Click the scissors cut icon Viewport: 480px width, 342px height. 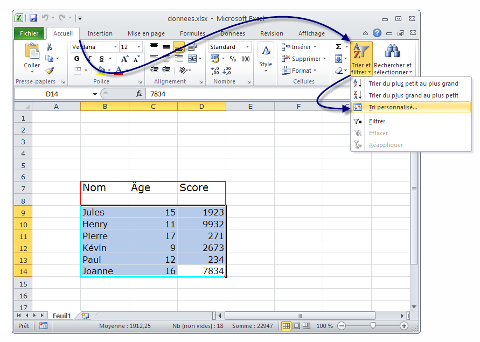[x=50, y=47]
